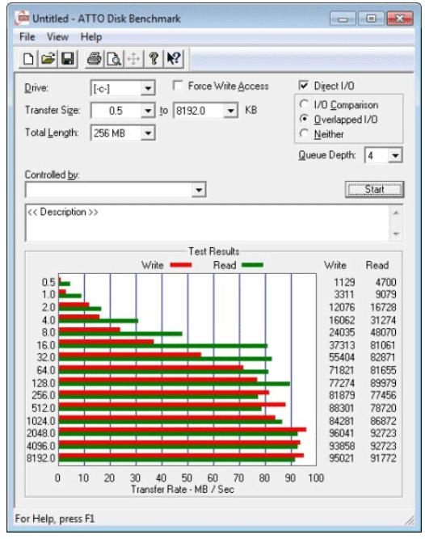Click the New document toolbar icon
The width and height of the screenshot is (425, 539).
click(28, 59)
